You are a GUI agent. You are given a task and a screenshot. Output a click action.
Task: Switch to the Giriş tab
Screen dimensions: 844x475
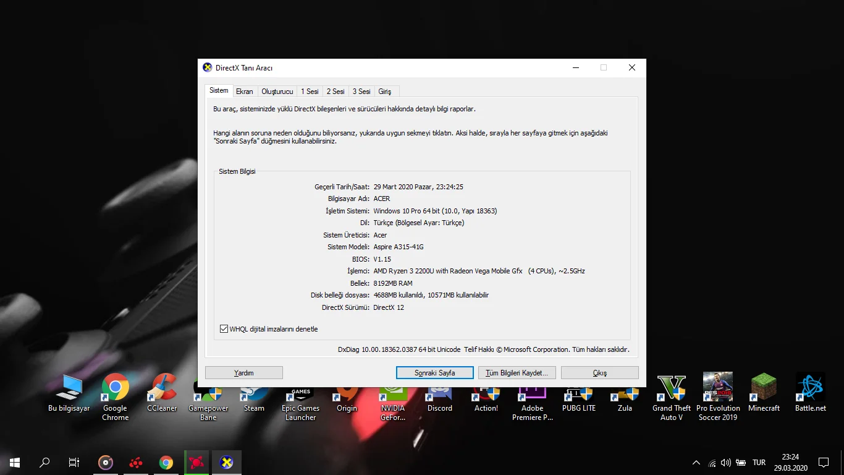(385, 92)
